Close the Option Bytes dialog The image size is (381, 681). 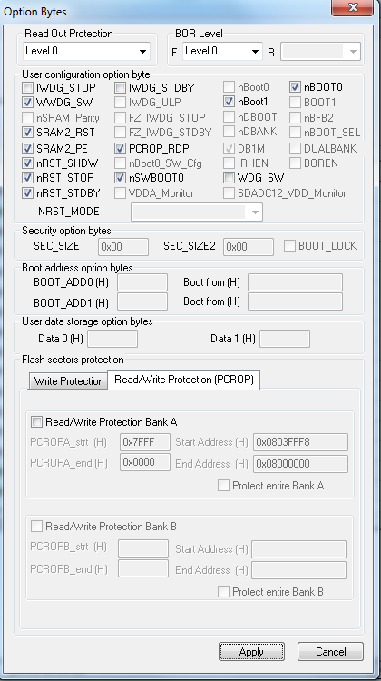[x=352, y=8]
